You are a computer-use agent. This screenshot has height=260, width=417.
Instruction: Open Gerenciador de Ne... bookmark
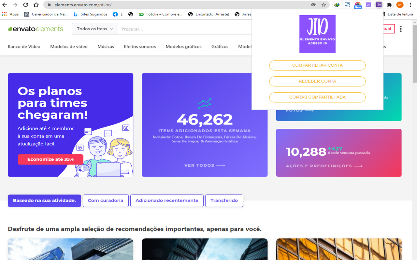[x=46, y=14]
